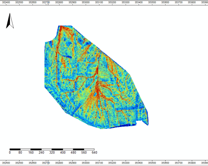
Task: Click the 353200 mark on bottom ruler
Action: [x=112, y=163]
